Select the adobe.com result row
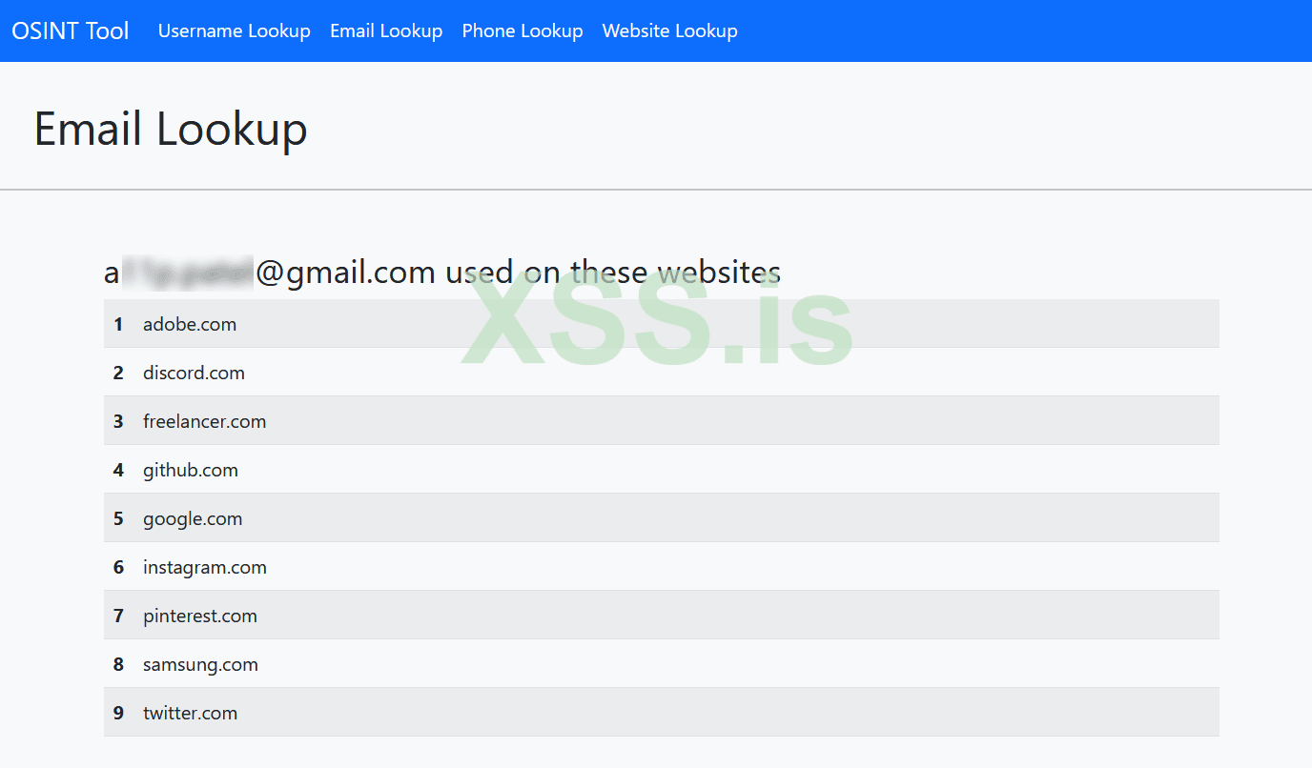The image size is (1312, 768). pos(662,324)
